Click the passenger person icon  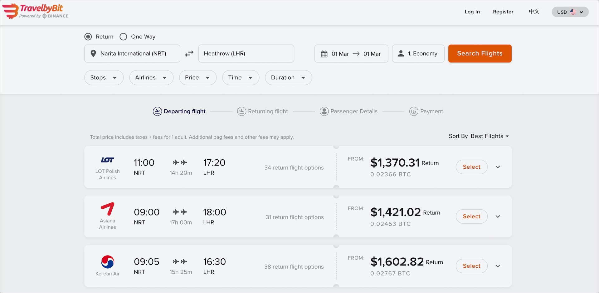(401, 53)
